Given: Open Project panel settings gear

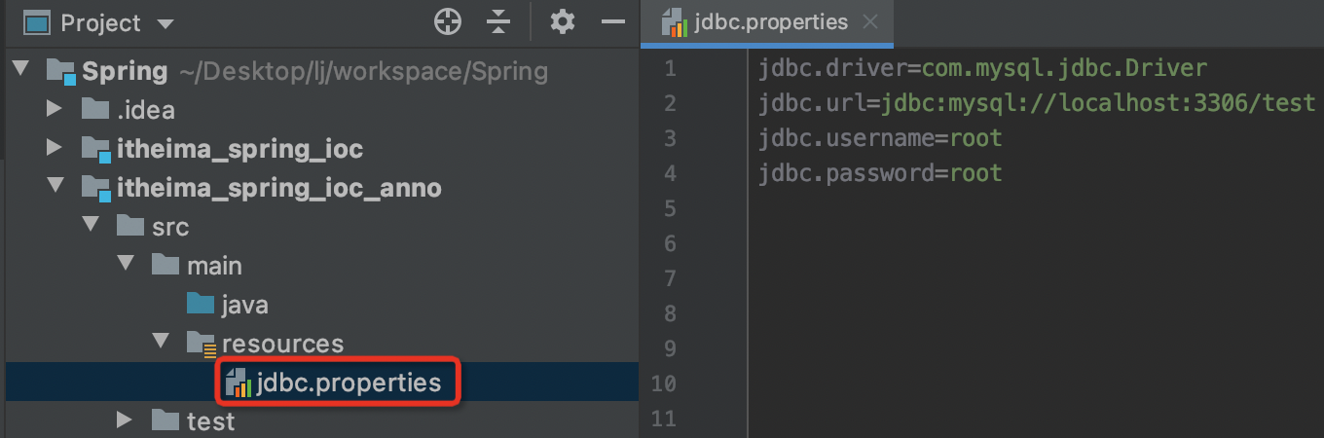Looking at the screenshot, I should 563,21.
